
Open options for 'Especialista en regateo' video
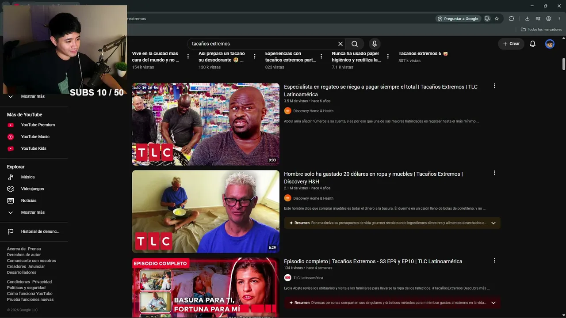(x=494, y=86)
